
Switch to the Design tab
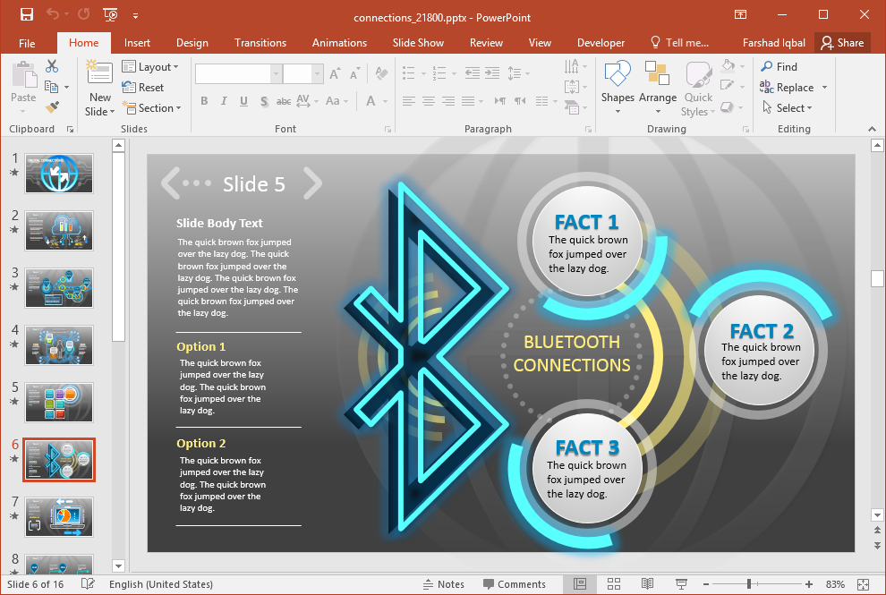tap(192, 42)
